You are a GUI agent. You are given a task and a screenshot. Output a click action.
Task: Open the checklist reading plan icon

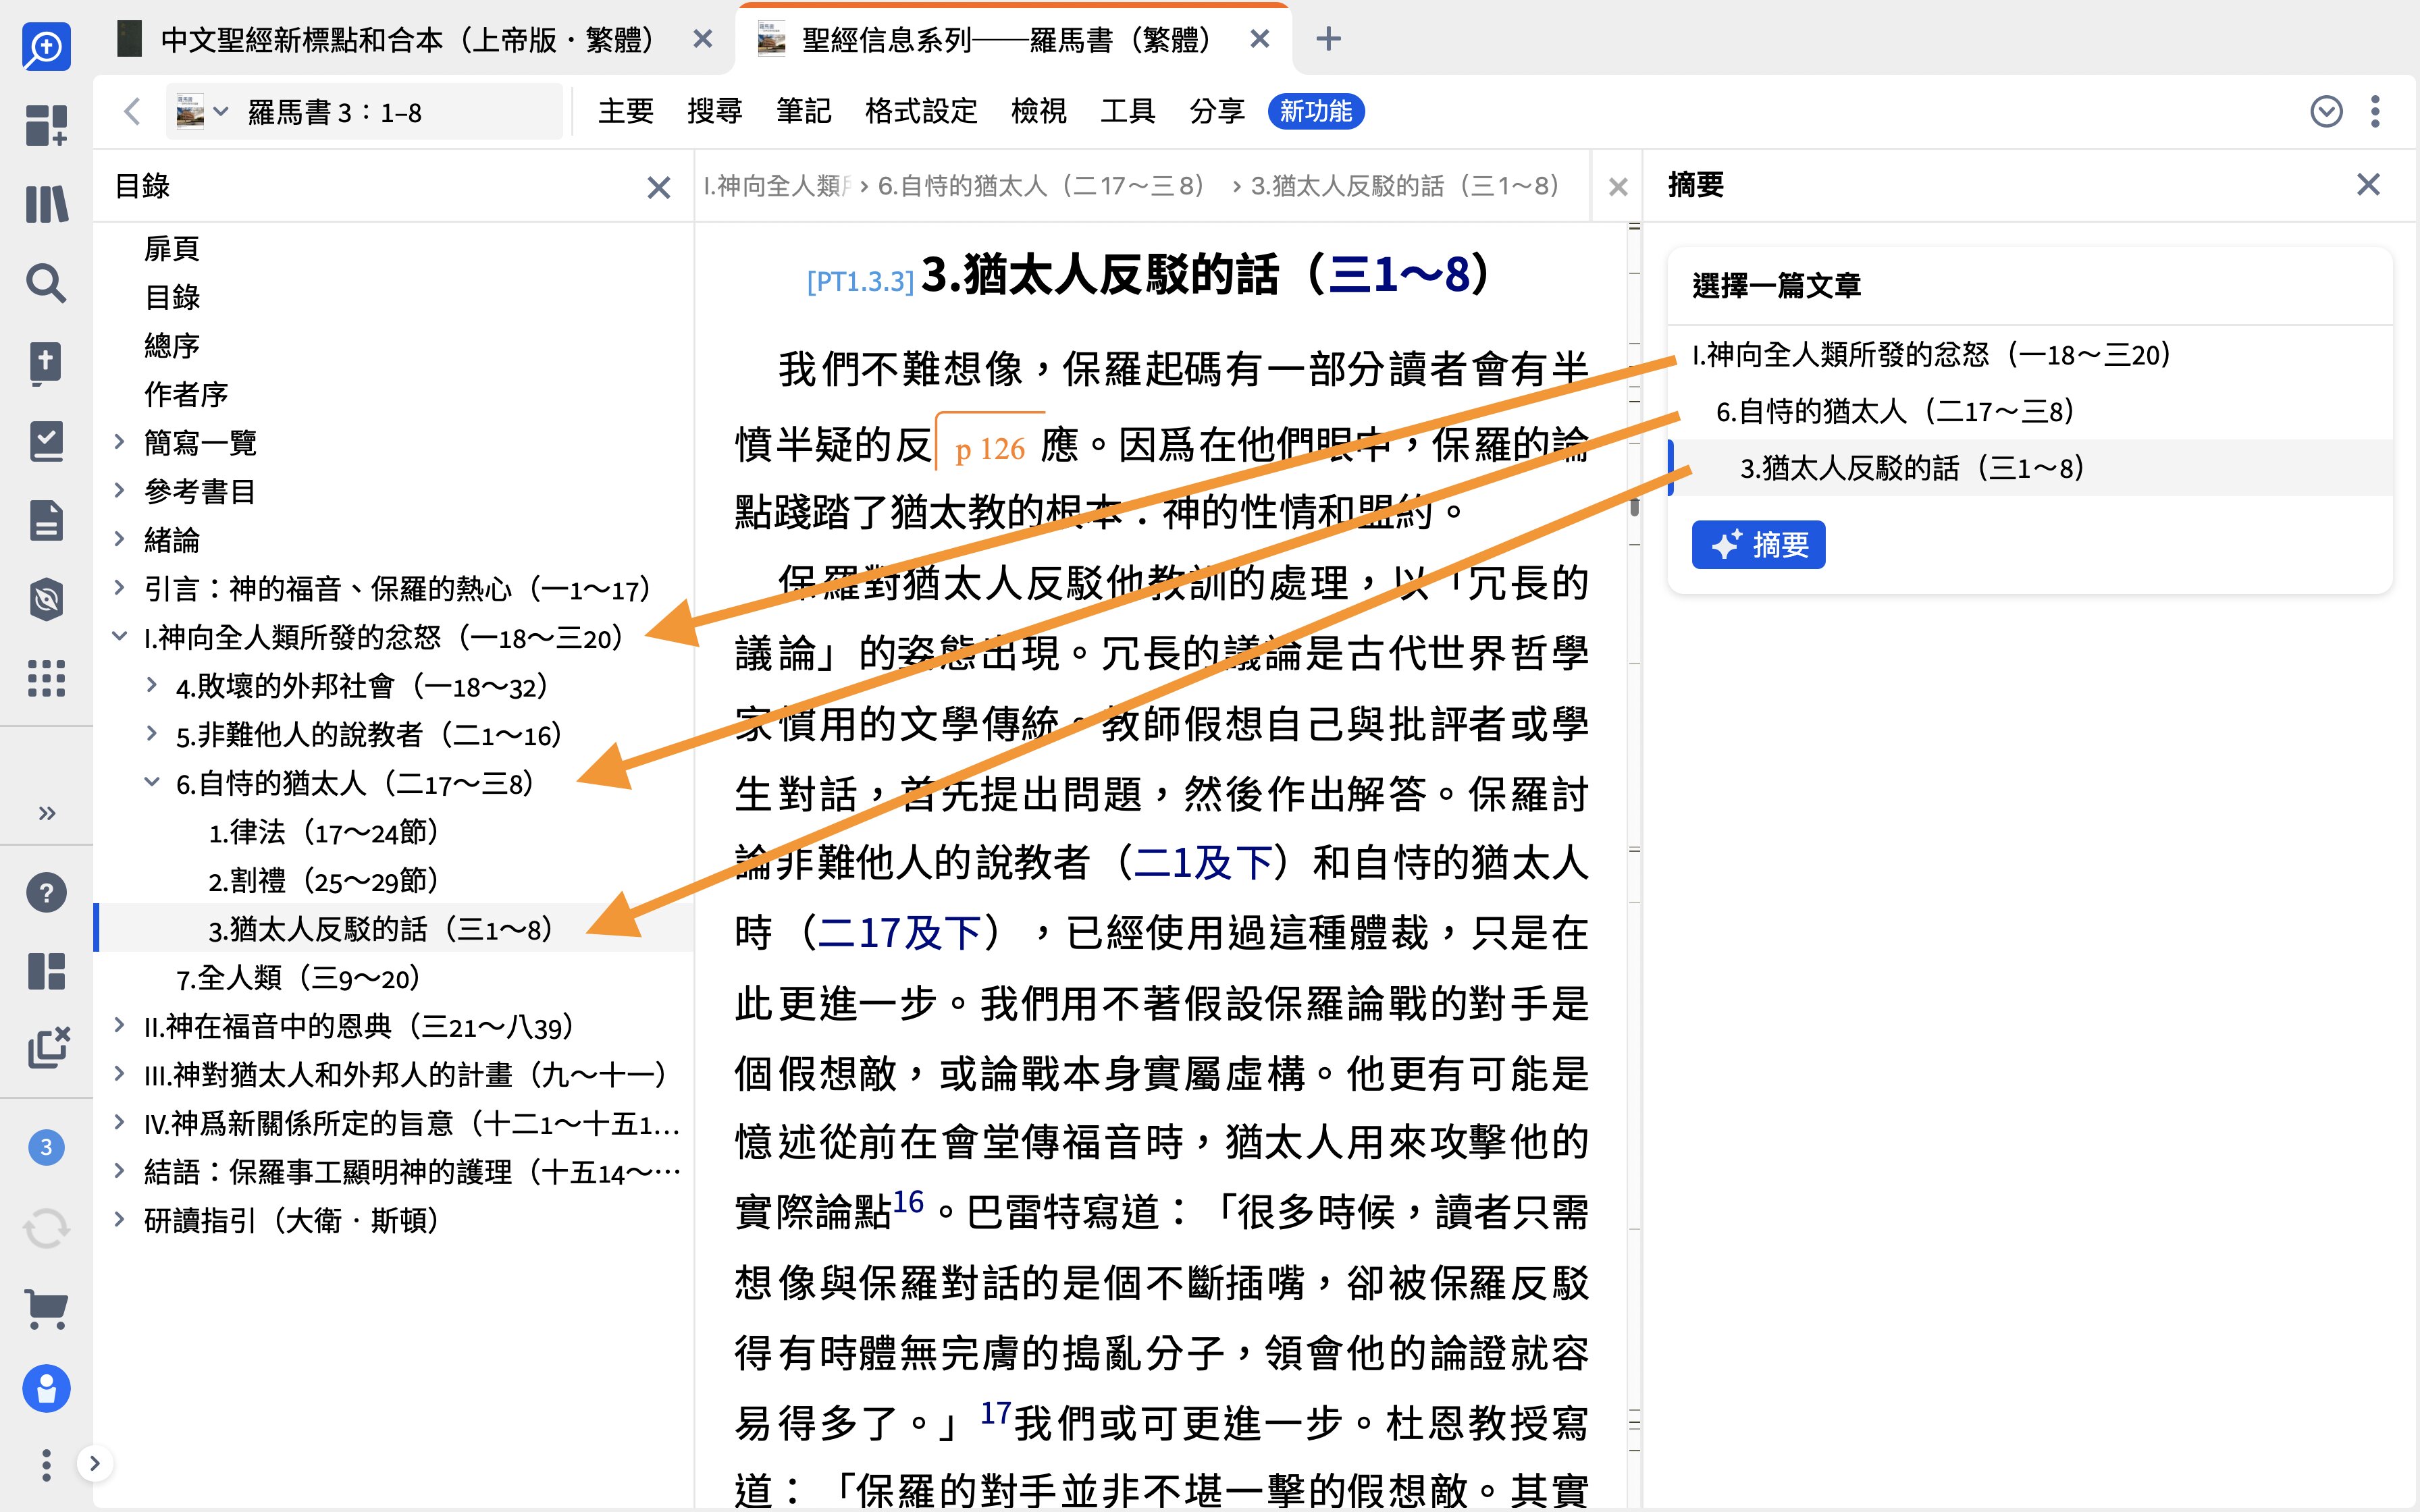click(46, 441)
